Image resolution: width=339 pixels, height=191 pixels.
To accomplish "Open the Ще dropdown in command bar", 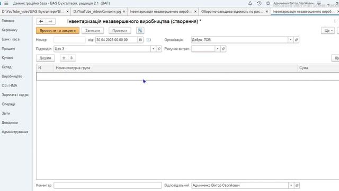I will (328, 31).
